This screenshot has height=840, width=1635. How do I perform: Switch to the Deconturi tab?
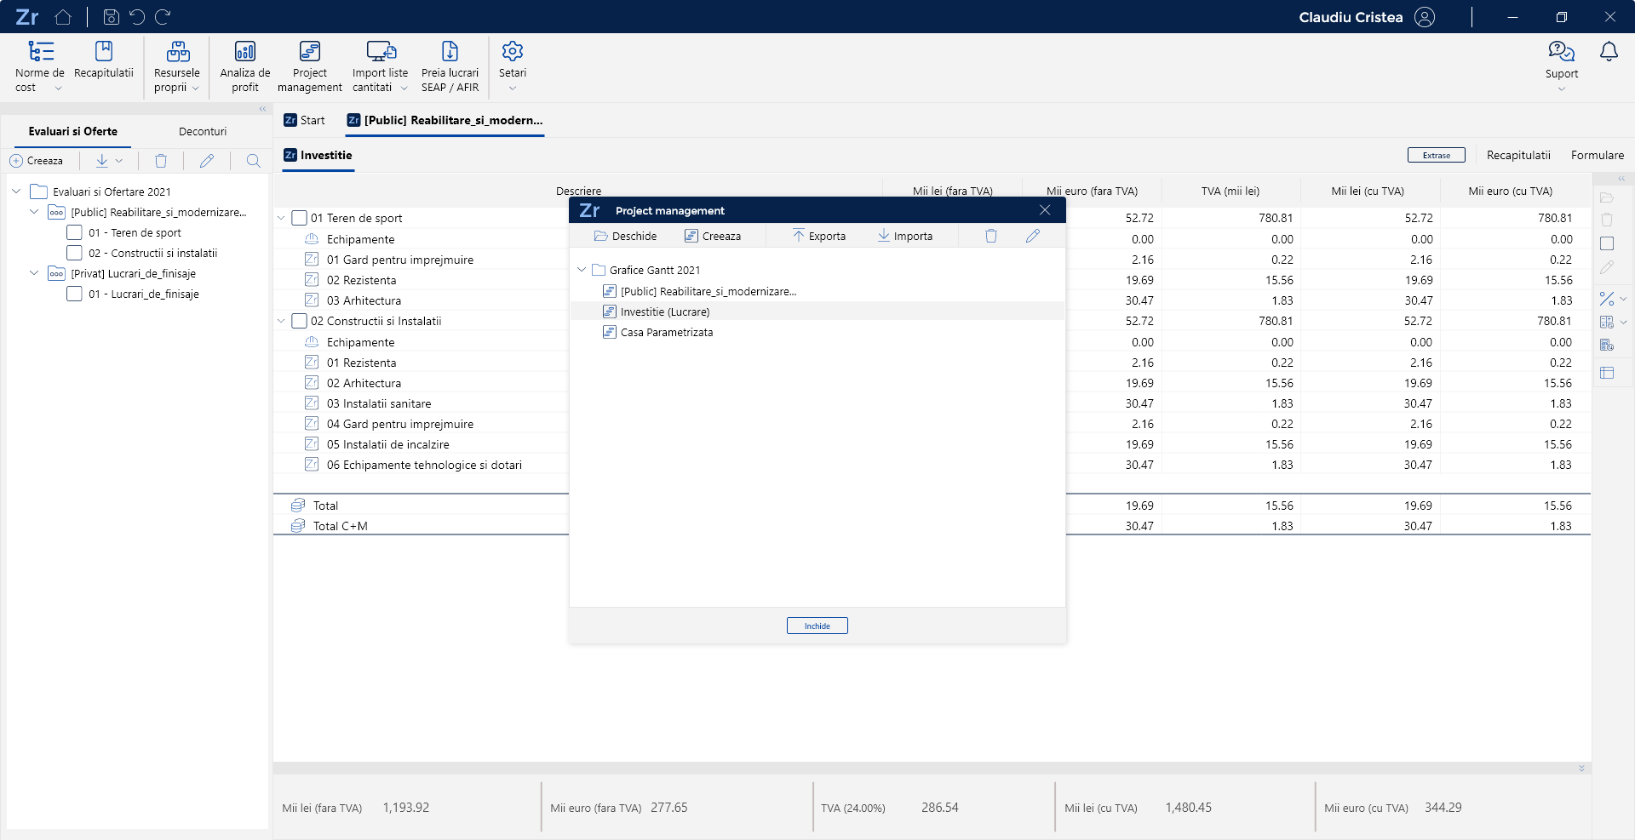tap(203, 132)
